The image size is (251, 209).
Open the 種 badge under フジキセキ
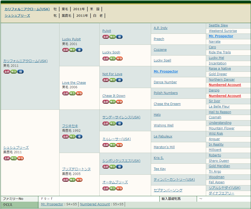pos(79,137)
